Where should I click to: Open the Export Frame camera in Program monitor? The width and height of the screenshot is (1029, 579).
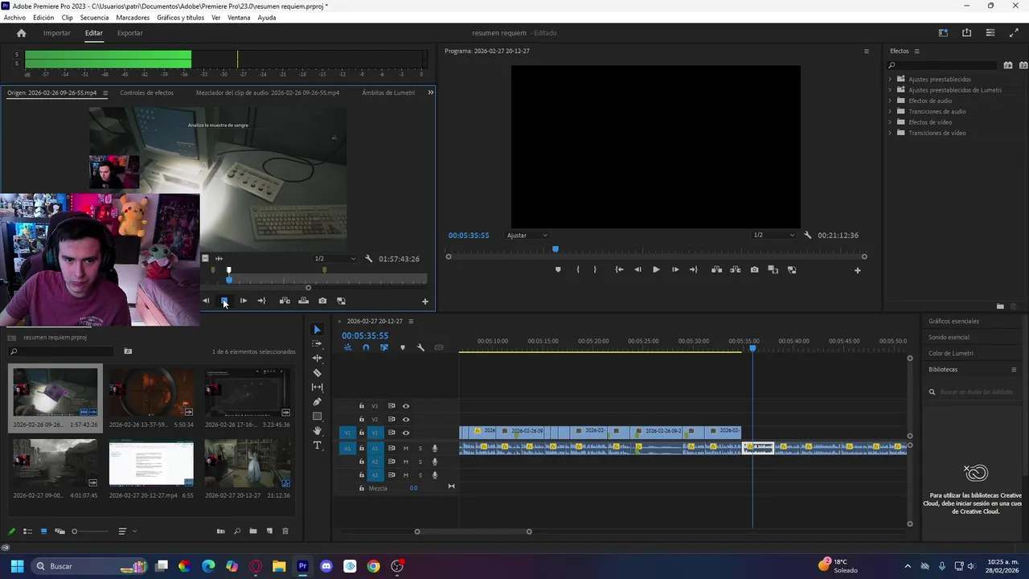[754, 269]
